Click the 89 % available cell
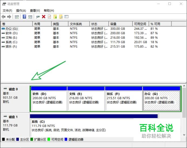187x148 pixels. [x=154, y=38]
